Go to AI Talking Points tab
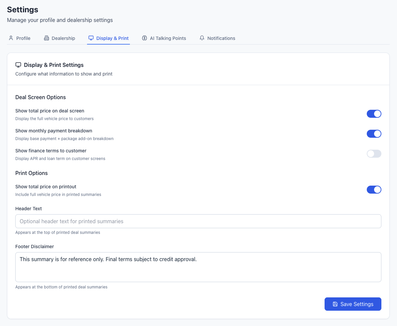Viewport: 397px width, 326px height. (168, 38)
